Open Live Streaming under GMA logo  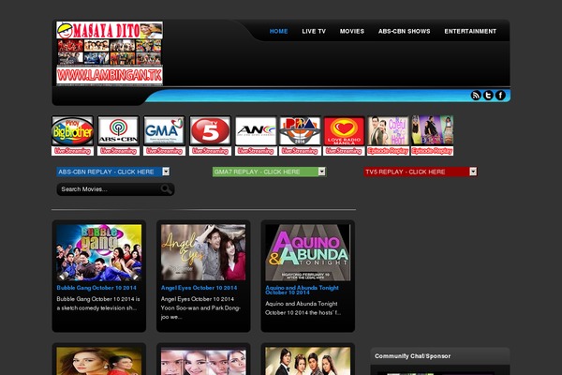tap(164, 151)
